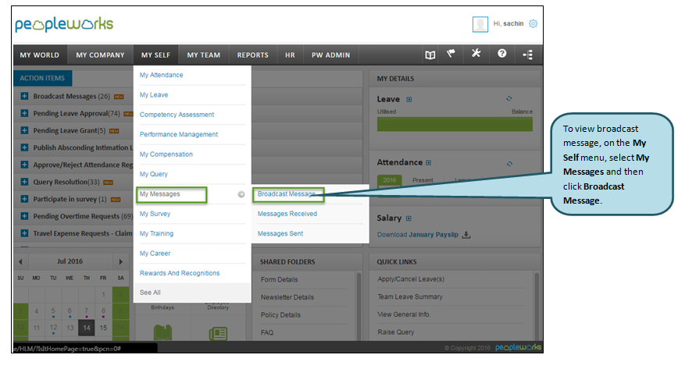
Task: Open the HR menu
Action: point(290,55)
